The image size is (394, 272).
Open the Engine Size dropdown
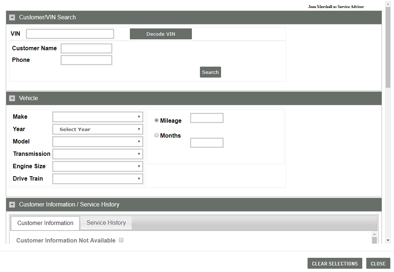pyautogui.click(x=97, y=166)
